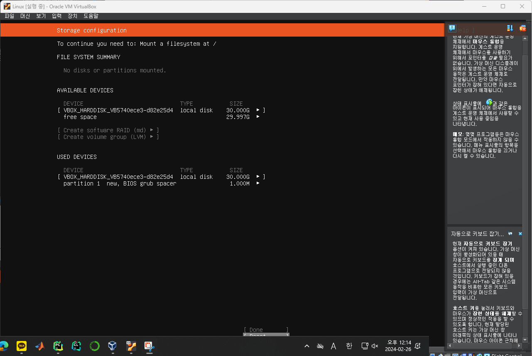This screenshot has width=532, height=356.
Task: Open the network status tray icon
Action: pos(364,346)
